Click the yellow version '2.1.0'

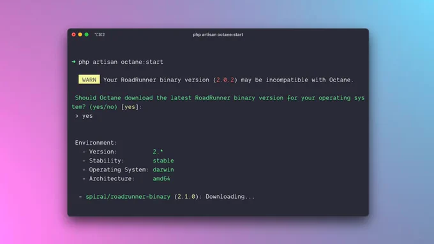pos(186,196)
